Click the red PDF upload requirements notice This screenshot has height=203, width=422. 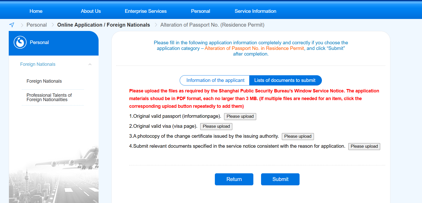click(254, 99)
